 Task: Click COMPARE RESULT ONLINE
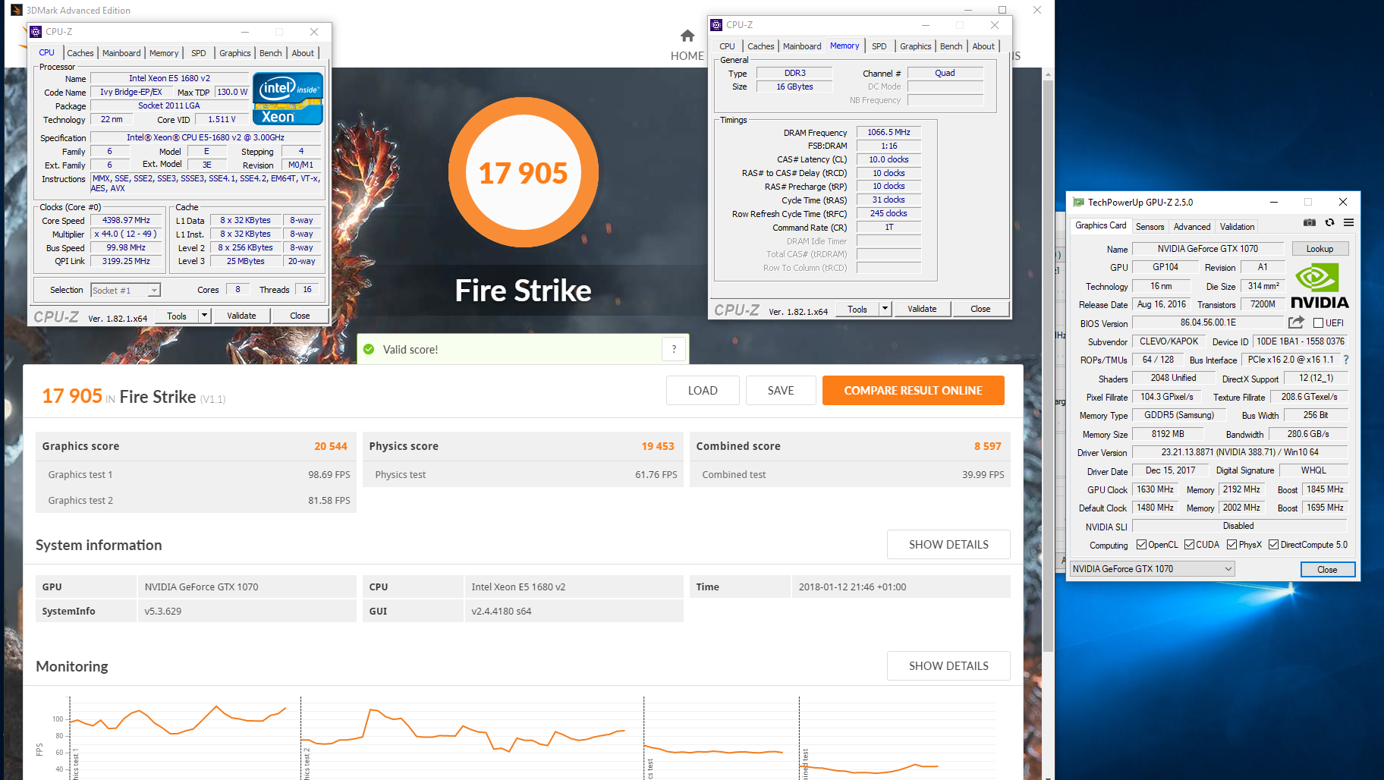point(914,391)
